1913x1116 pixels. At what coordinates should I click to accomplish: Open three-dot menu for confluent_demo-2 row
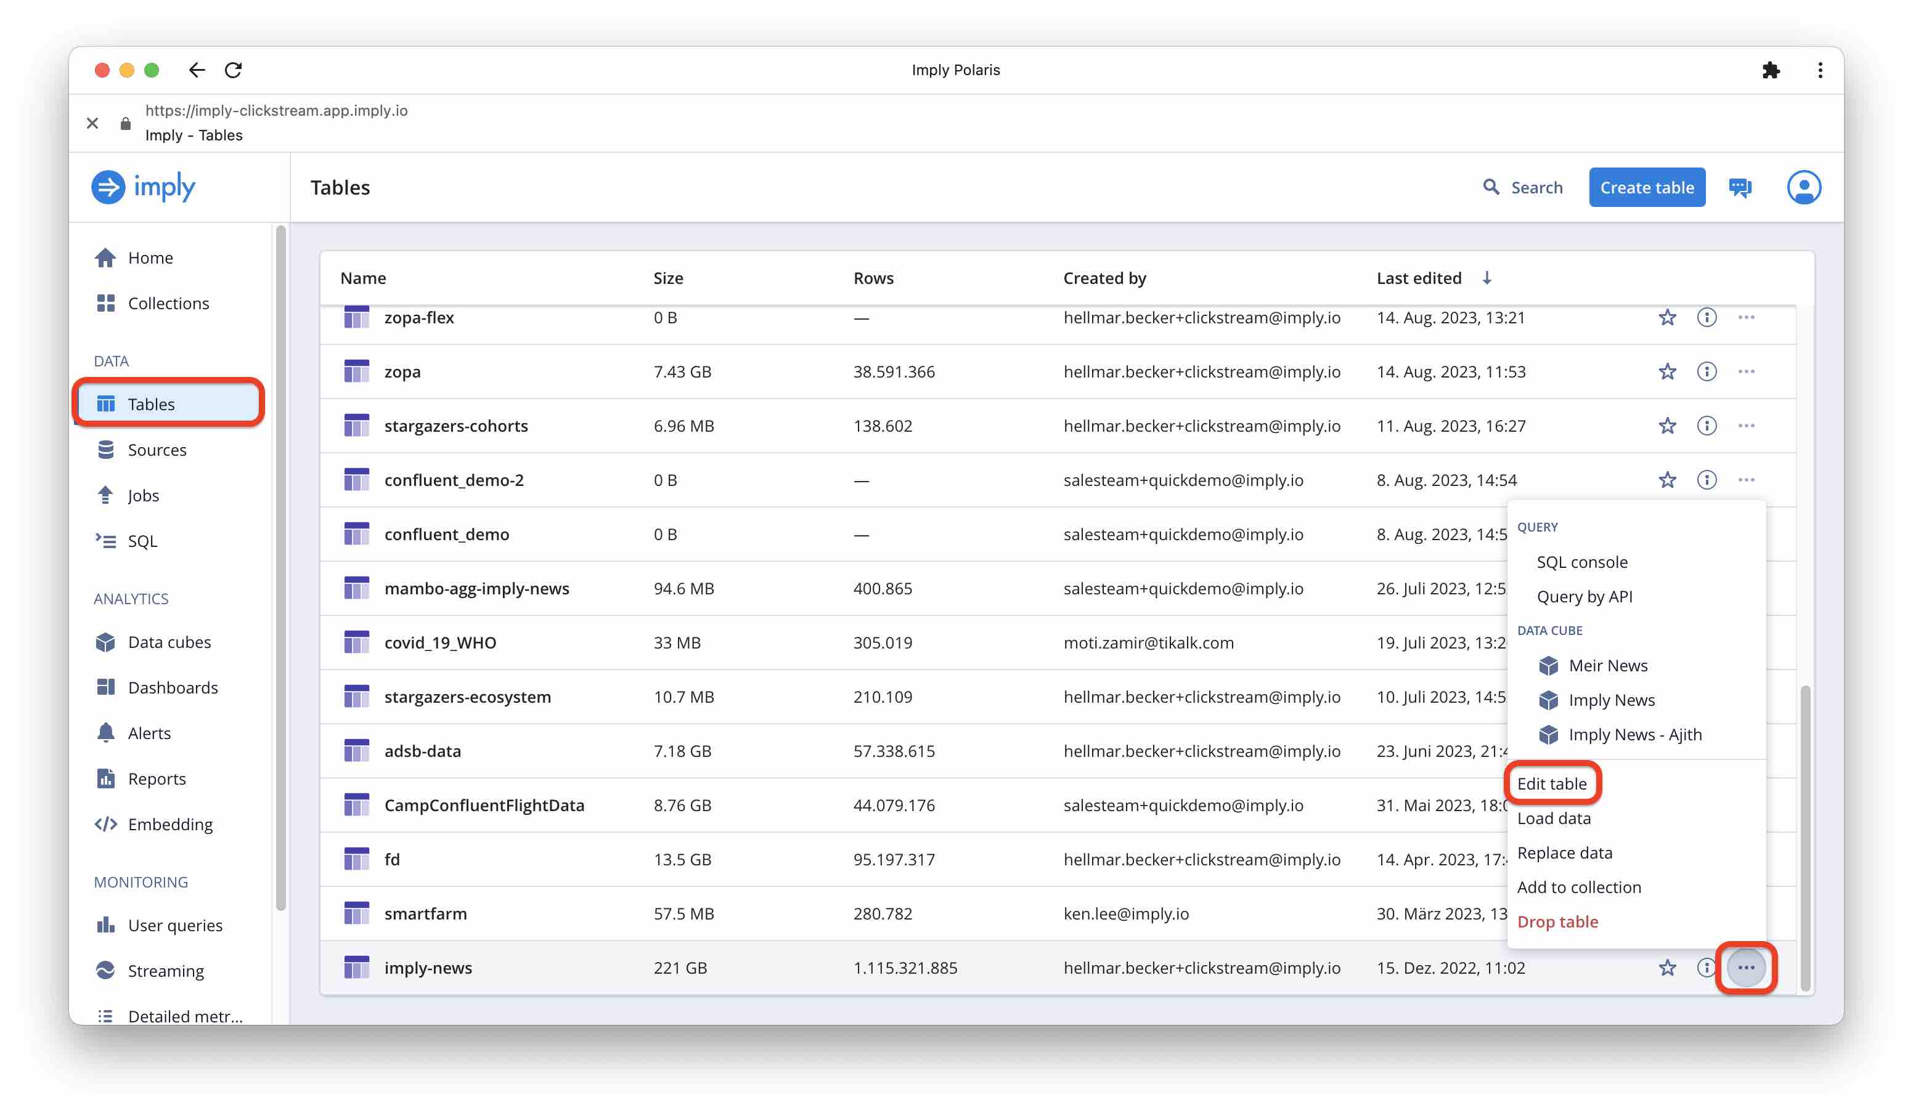pyautogui.click(x=1745, y=480)
